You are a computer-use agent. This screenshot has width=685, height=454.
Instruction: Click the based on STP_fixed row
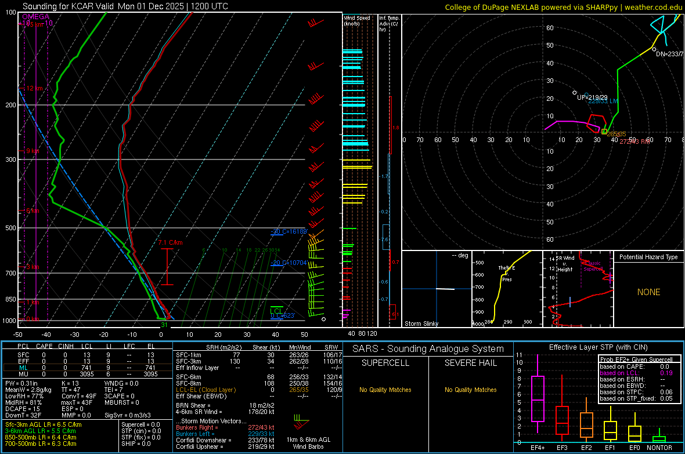point(636,398)
